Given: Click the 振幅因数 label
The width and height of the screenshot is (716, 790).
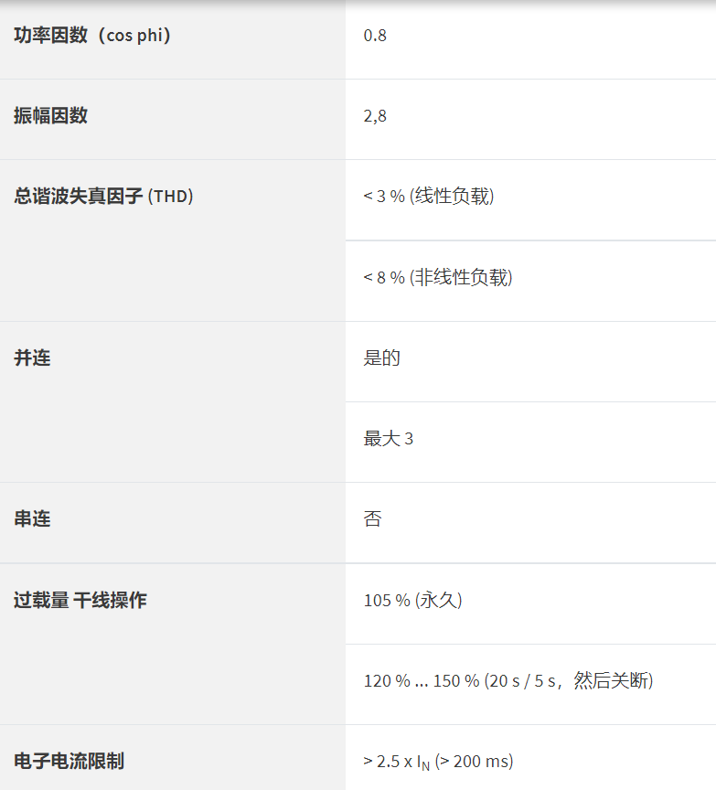Looking at the screenshot, I should (x=51, y=116).
